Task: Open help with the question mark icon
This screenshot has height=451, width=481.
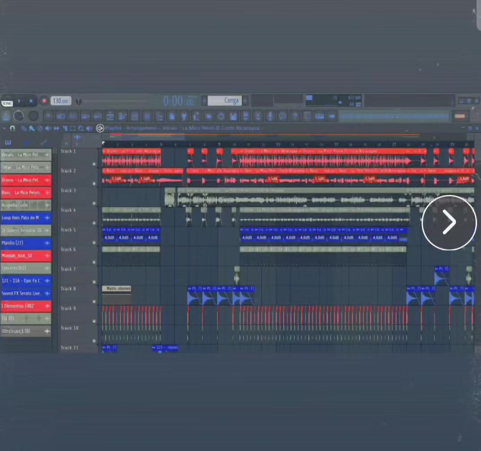Action: (x=295, y=116)
